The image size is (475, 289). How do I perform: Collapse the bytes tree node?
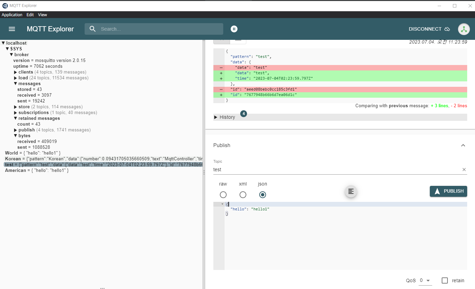16,136
